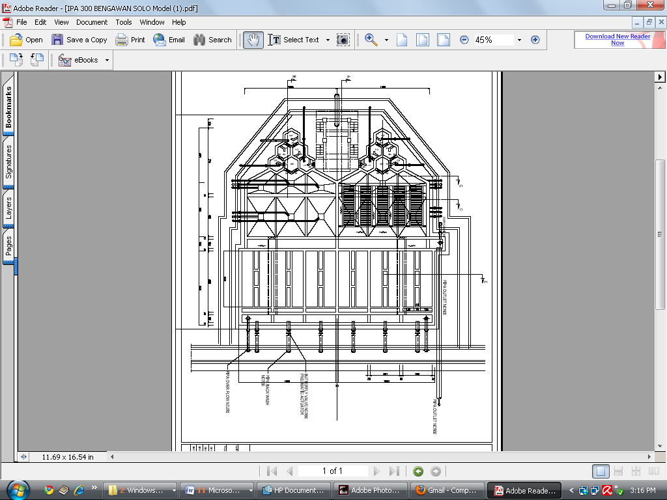Screen dimensions: 667x500
Task: Click the Snapshot camera tool
Action: click(x=343, y=40)
